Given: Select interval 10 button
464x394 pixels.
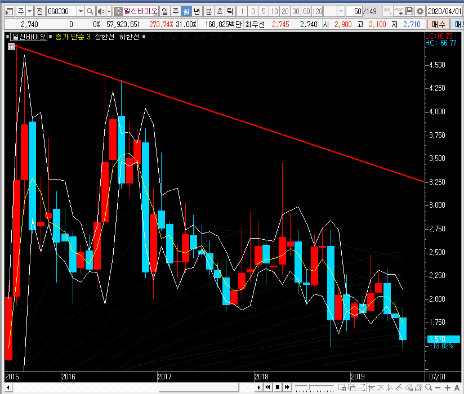Looking at the screenshot, I should pos(274,11).
